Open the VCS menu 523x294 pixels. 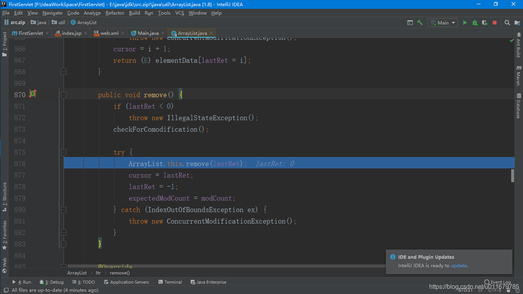coord(180,13)
